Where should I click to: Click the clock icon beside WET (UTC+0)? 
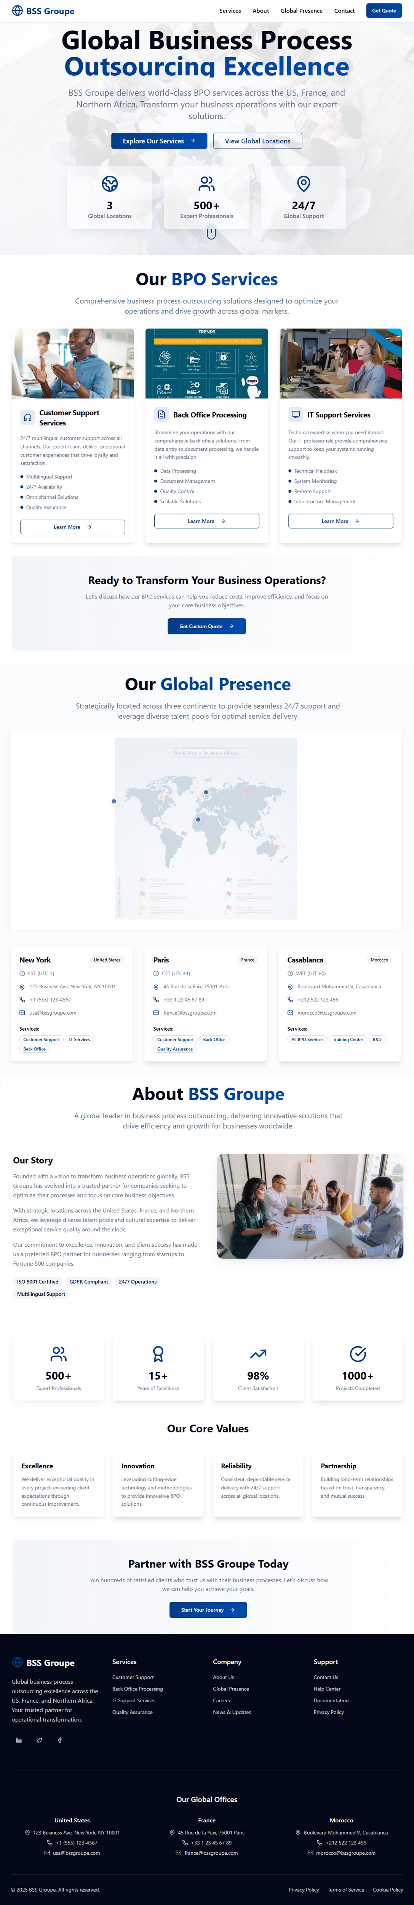[x=291, y=974]
